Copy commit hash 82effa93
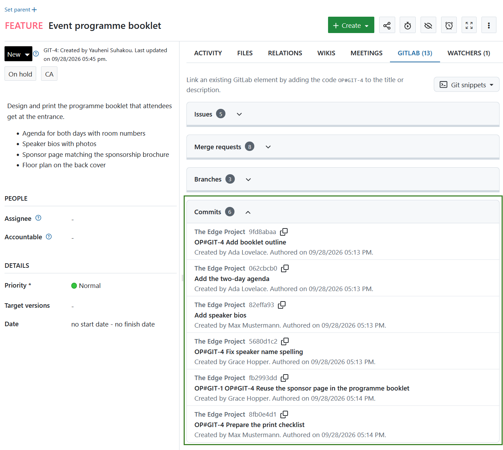This screenshot has height=450, width=503. (x=282, y=305)
